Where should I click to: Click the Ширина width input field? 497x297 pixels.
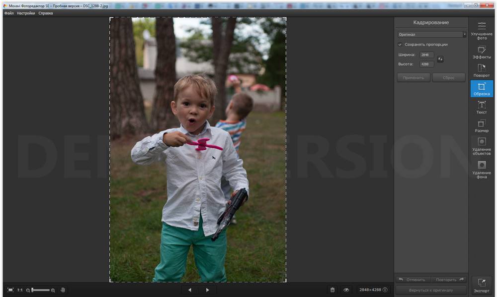tap(426, 55)
